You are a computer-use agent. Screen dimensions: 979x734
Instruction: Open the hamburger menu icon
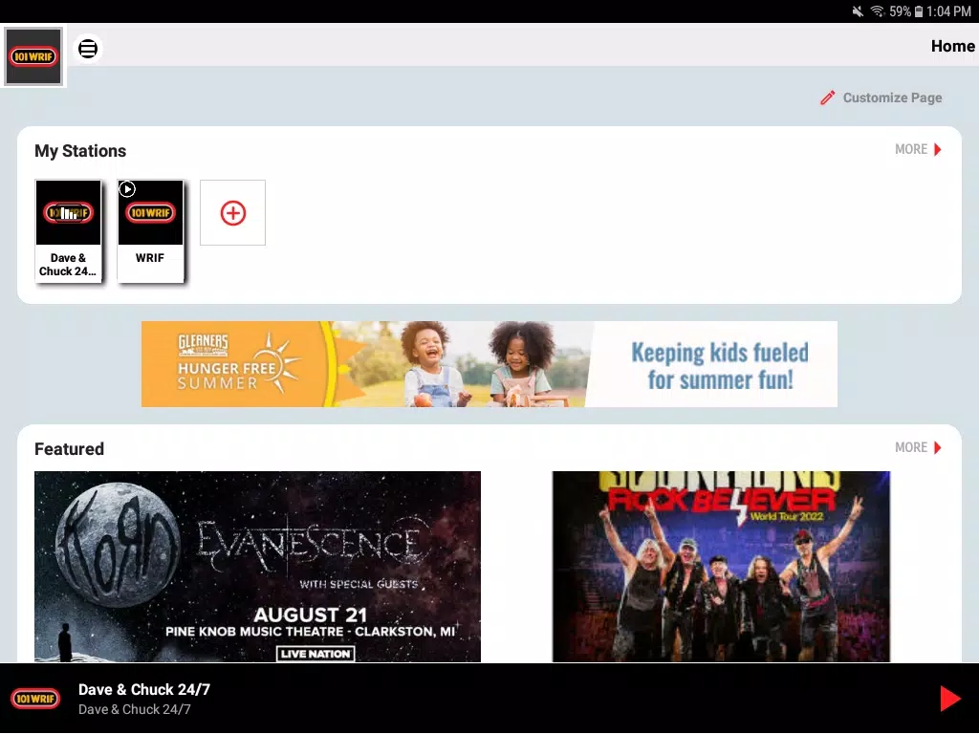pyautogui.click(x=88, y=48)
